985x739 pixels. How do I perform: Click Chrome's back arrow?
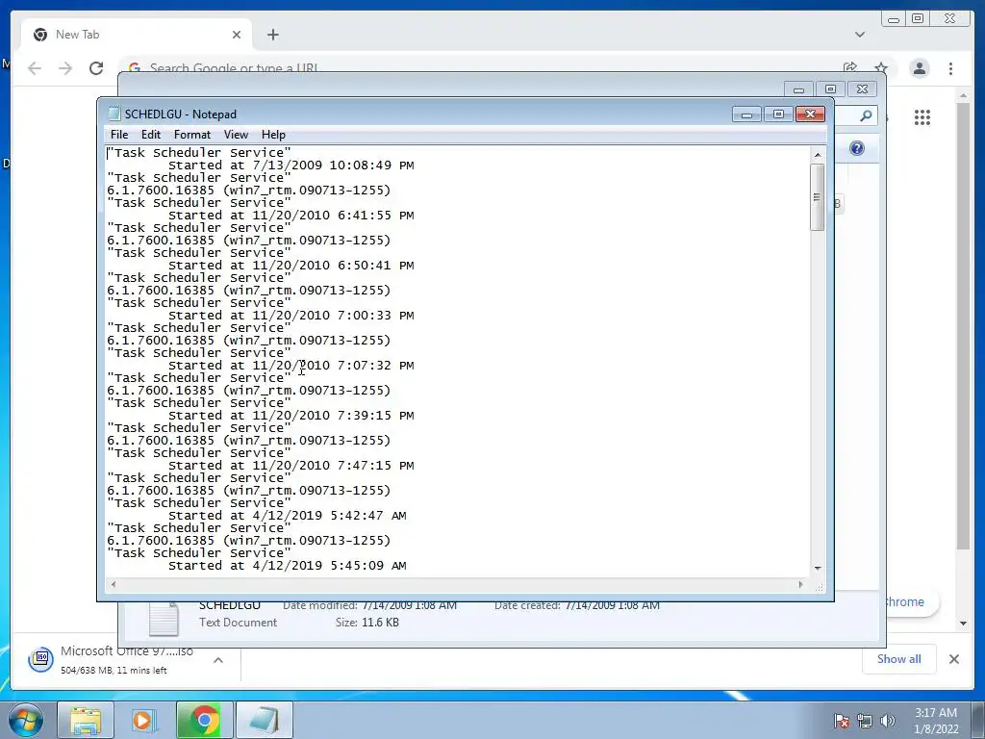click(x=35, y=68)
